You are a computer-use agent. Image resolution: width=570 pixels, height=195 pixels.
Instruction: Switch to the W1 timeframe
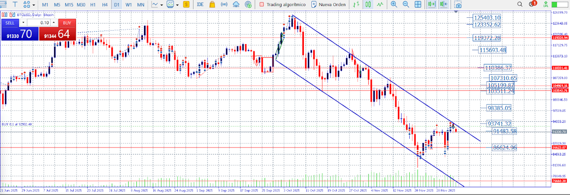(128, 4)
